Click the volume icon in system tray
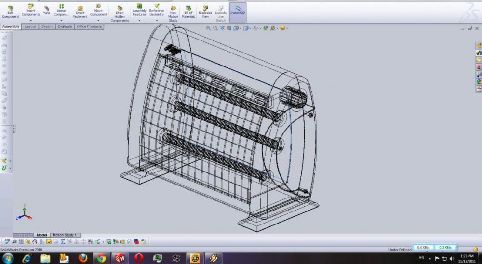The height and width of the screenshot is (264, 482). point(451,259)
